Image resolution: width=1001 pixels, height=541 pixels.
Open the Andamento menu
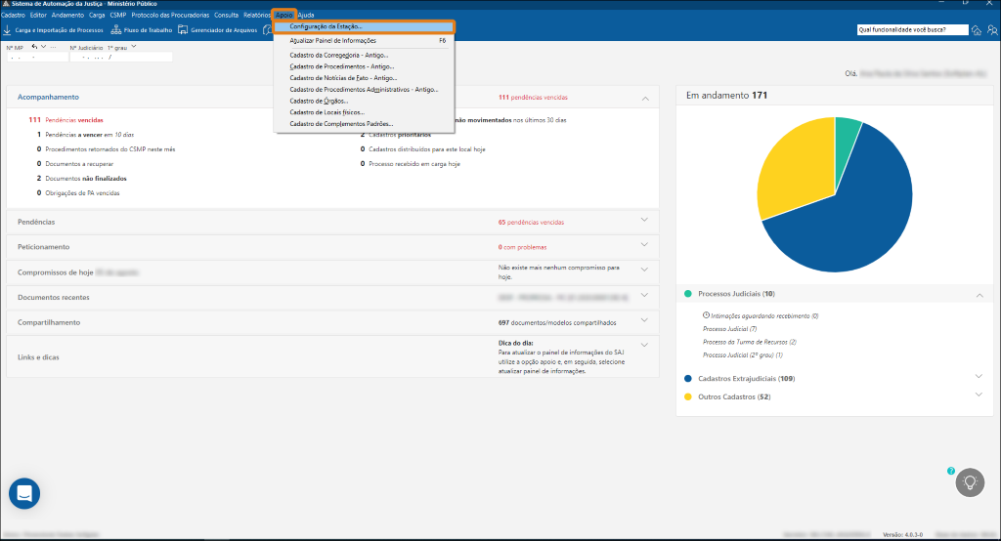[x=67, y=15]
